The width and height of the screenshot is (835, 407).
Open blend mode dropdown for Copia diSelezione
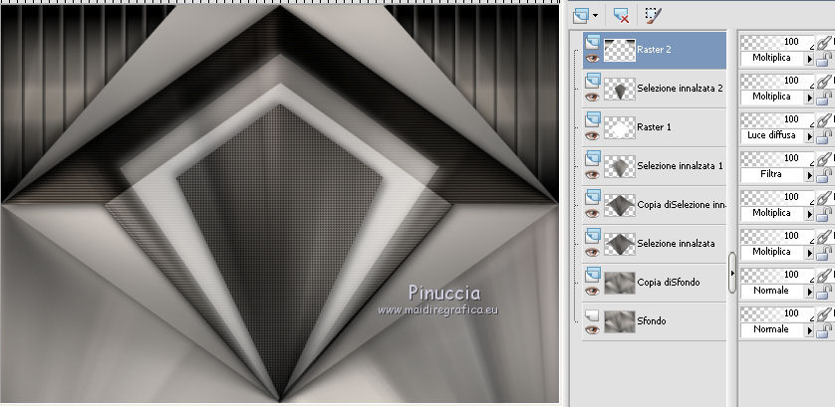pyautogui.click(x=810, y=214)
